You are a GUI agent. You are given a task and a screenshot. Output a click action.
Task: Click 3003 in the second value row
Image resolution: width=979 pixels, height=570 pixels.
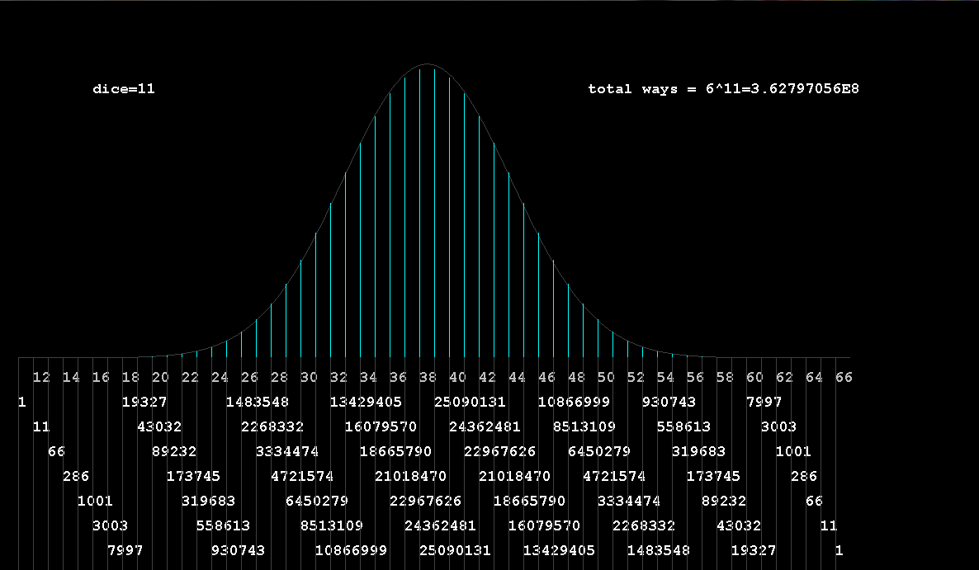point(778,427)
